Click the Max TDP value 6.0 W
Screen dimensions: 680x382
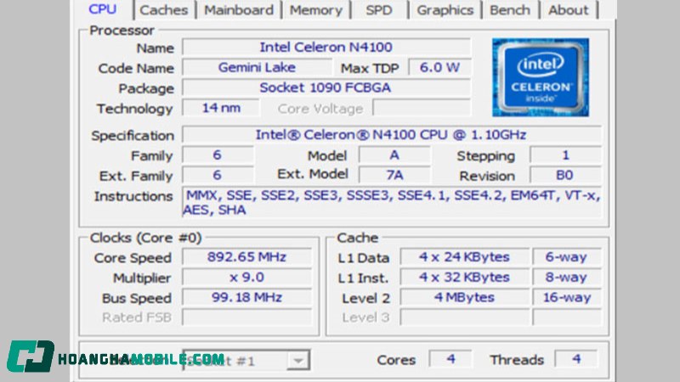[x=439, y=68]
